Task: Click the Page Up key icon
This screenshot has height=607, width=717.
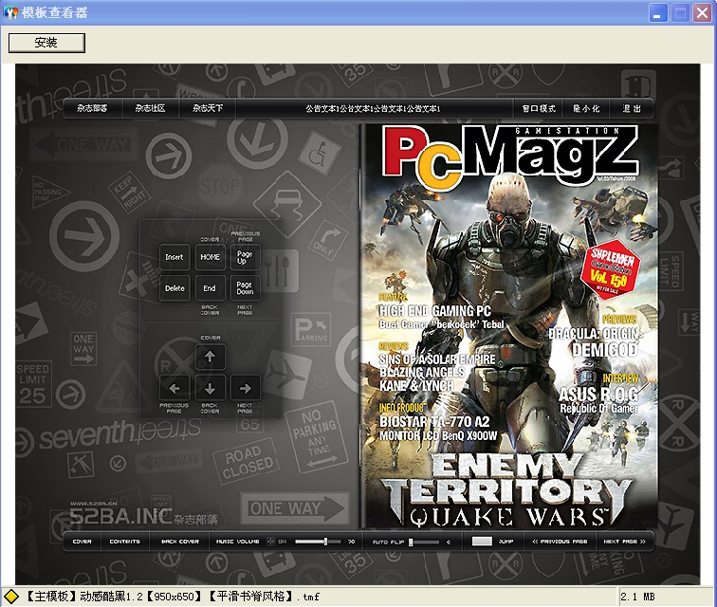Action: point(245,257)
